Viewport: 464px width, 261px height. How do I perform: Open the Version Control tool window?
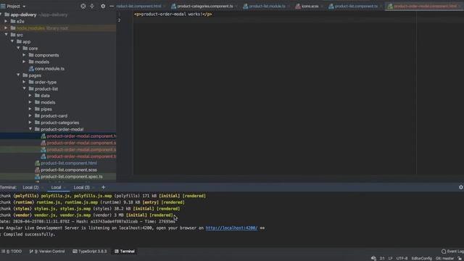(47, 252)
